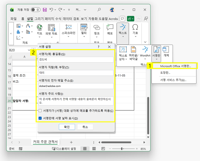Viewport: 200px width, 161px height.
Task: Click the Save icon in title bar
Action: pyautogui.click(x=45, y=10)
